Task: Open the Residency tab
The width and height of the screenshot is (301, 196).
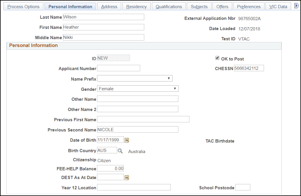Action: pos(136,6)
